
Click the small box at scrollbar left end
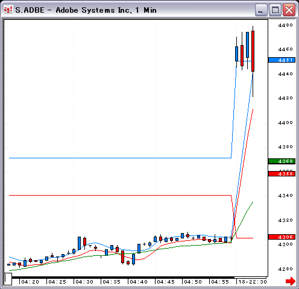click(x=8, y=279)
